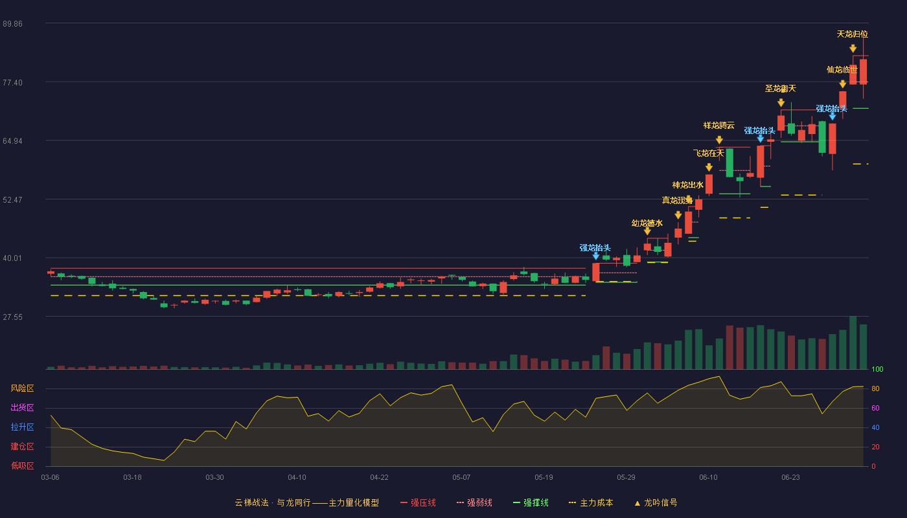Click the 06-10 date label
Screen dimensions: 907x518
tap(708, 477)
